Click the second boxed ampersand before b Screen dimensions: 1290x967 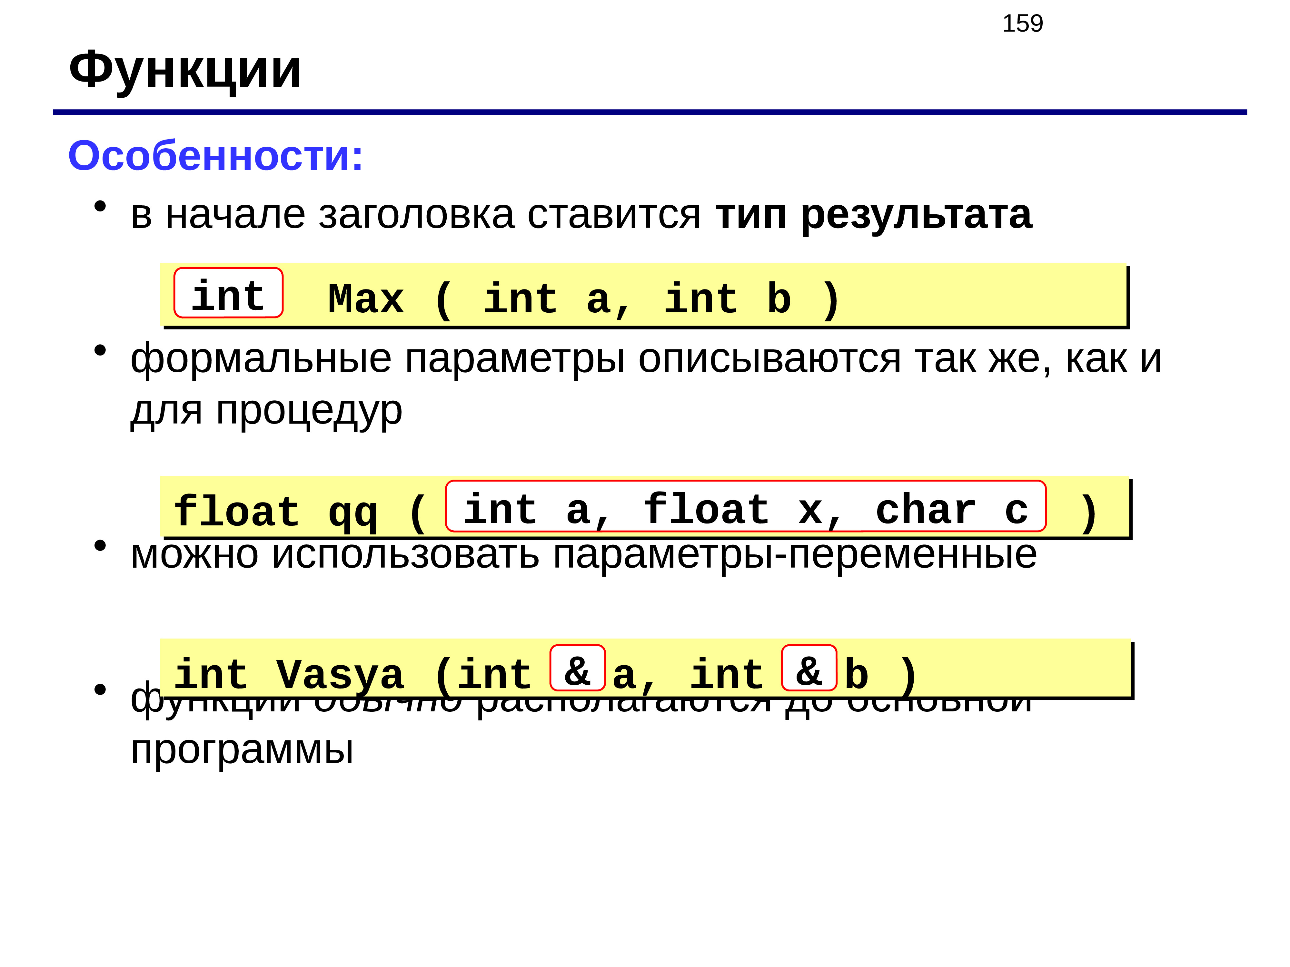point(809,668)
